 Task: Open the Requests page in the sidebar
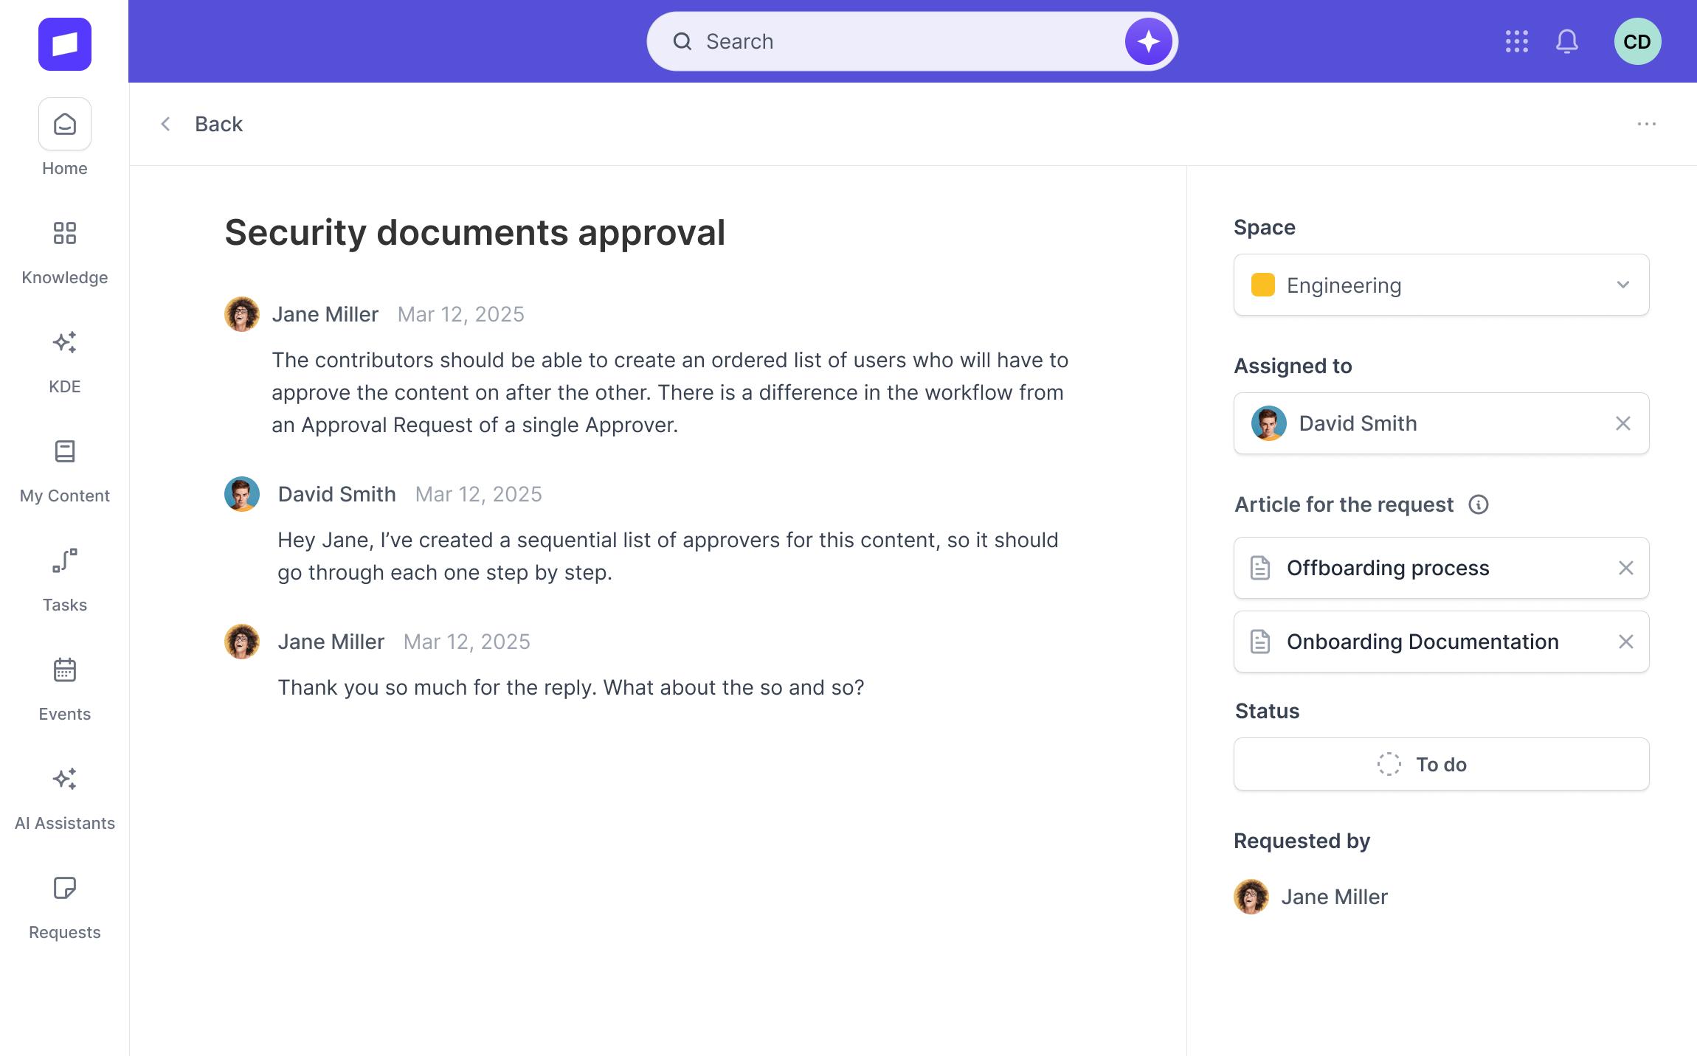tap(65, 907)
